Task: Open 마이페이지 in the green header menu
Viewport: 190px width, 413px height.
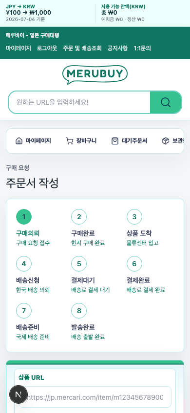Action: coord(19,48)
